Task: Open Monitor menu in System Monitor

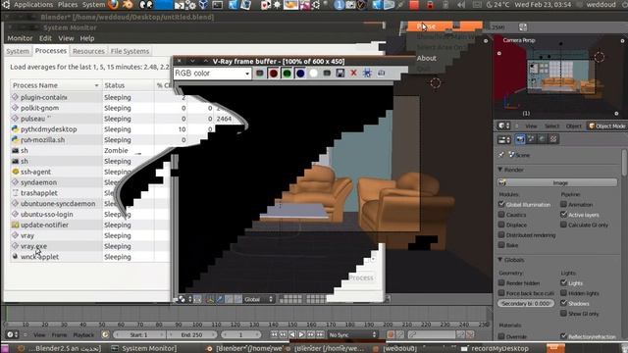Action: pyautogui.click(x=20, y=38)
